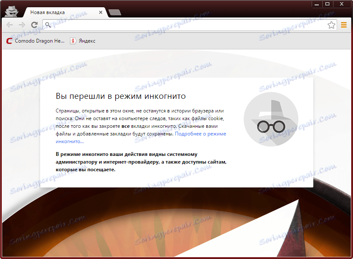The image size is (353, 259).
Task: Click the red C favicon on the bookmarks bar
Action: tap(8, 41)
